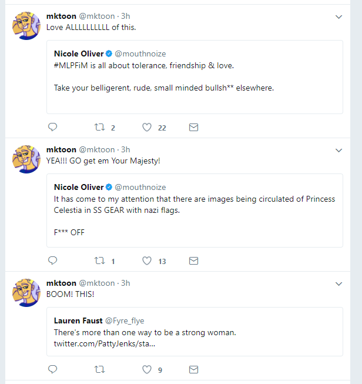The height and width of the screenshot is (384, 362).
Task: Send first tweet via direct message
Action: [x=193, y=127]
